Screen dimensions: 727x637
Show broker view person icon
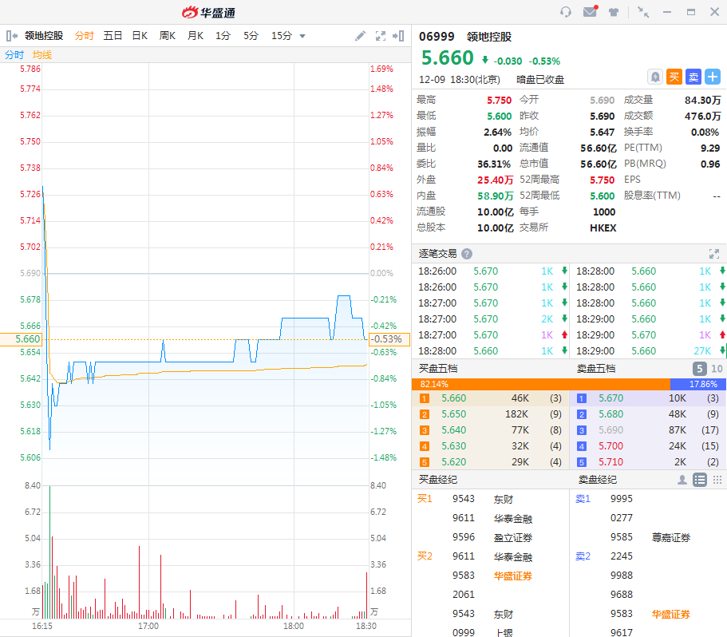point(682,480)
